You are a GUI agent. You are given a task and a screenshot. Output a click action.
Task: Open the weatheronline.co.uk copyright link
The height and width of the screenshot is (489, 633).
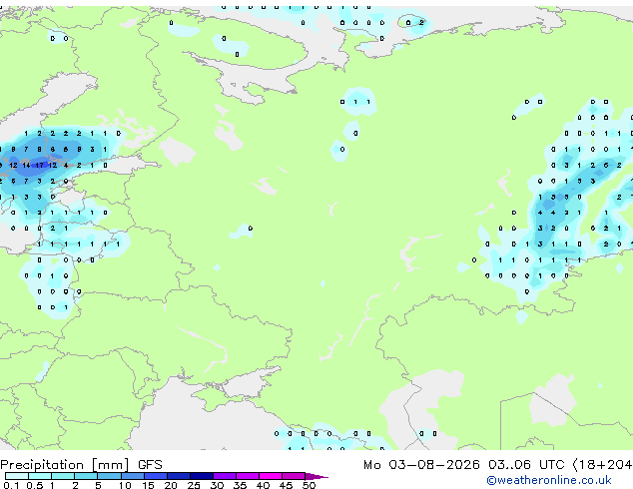[x=549, y=480]
